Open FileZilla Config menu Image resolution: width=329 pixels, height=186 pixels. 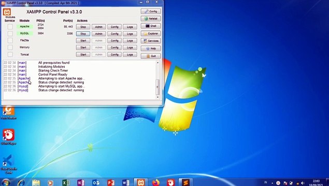point(115,41)
